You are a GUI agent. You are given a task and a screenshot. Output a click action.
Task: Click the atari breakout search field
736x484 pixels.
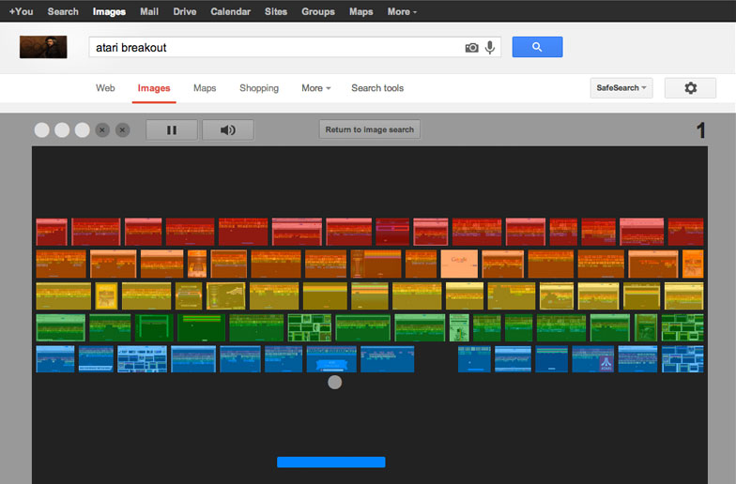pos(272,47)
